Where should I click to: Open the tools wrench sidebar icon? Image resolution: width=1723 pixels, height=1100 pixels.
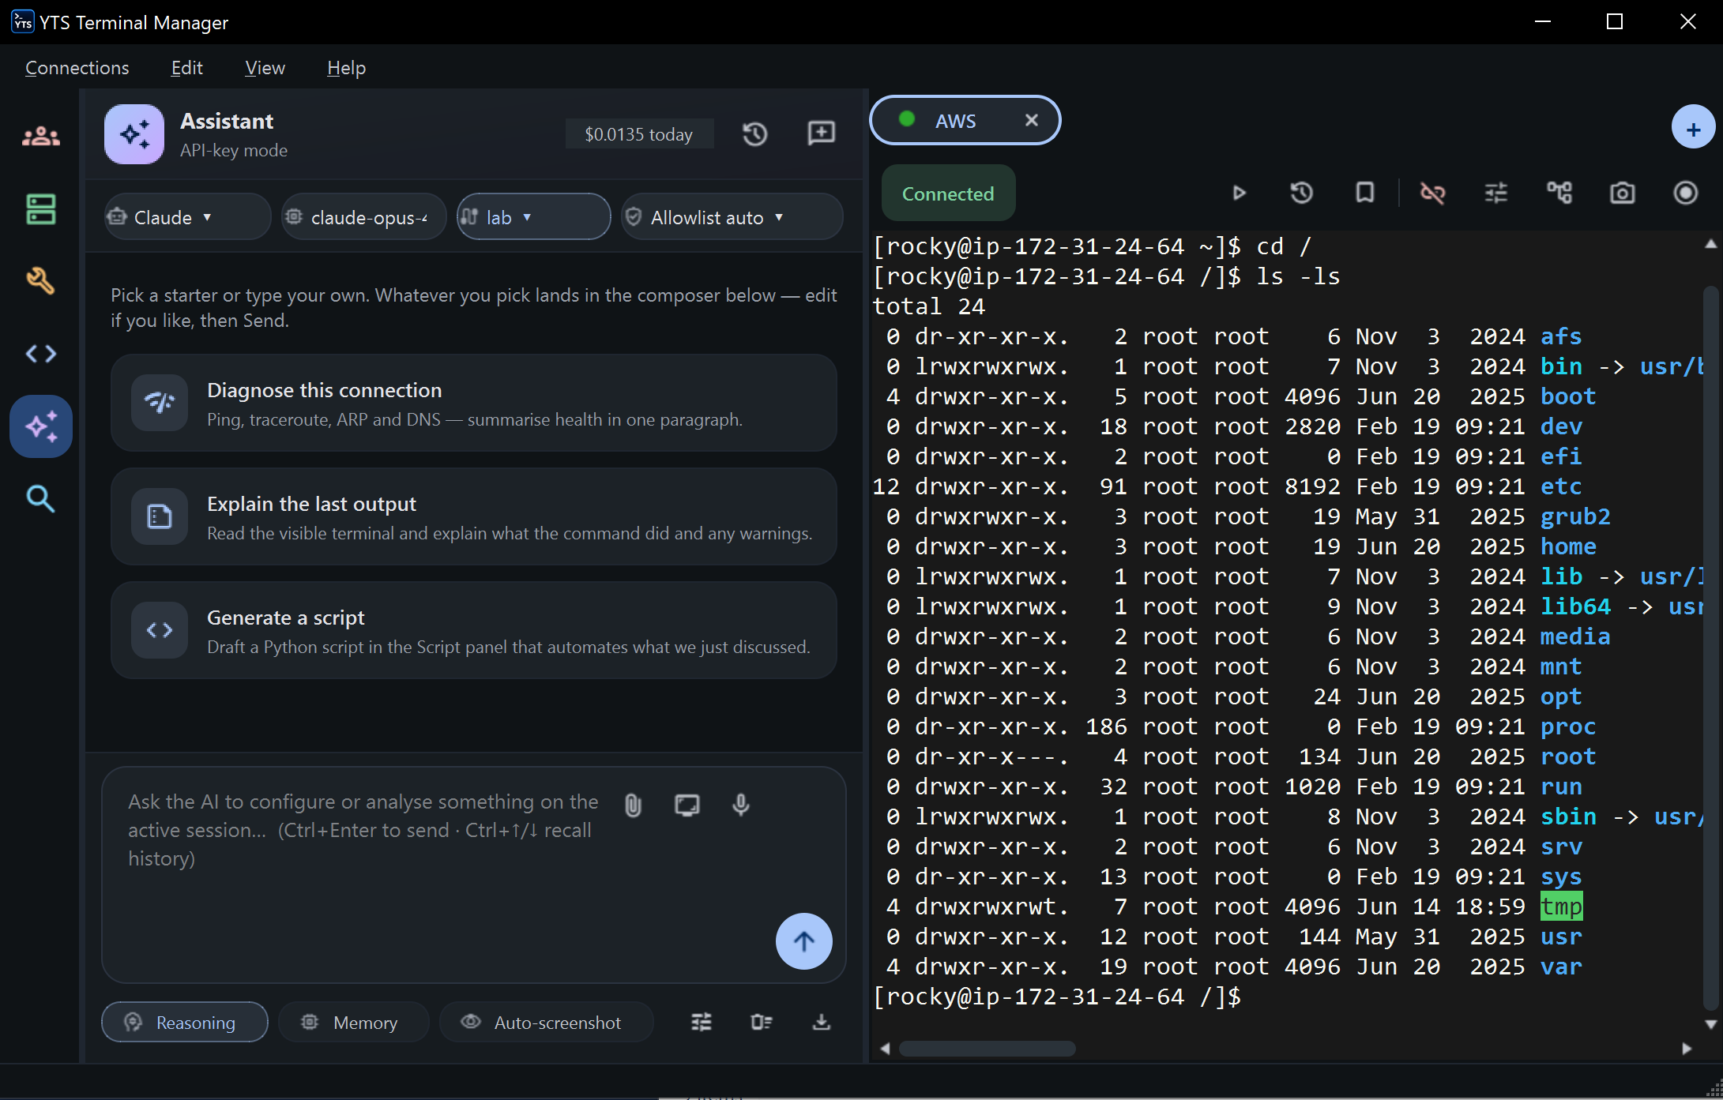click(x=41, y=280)
